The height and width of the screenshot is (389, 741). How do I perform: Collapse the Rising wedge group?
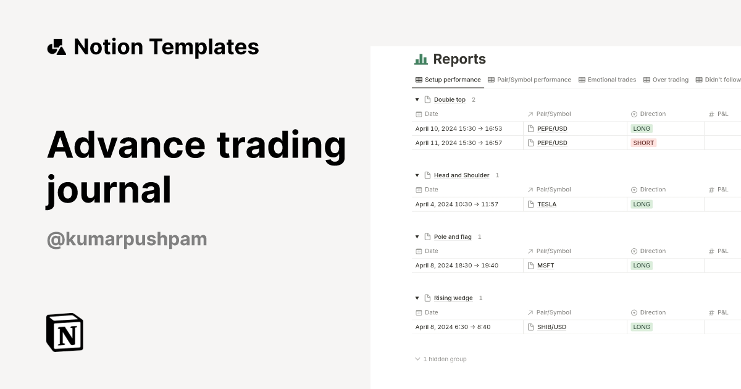tap(417, 298)
